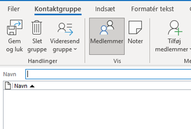Click the document icon column header
The height and width of the screenshot is (129, 191).
pos(8,86)
